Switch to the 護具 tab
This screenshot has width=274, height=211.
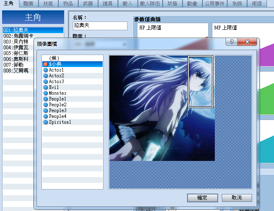(108, 3)
